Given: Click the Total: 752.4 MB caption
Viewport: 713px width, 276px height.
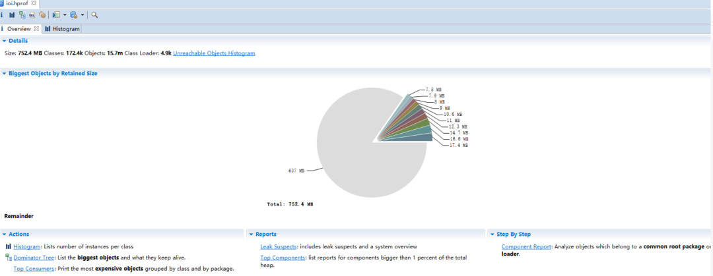Looking at the screenshot, I should tap(290, 204).
